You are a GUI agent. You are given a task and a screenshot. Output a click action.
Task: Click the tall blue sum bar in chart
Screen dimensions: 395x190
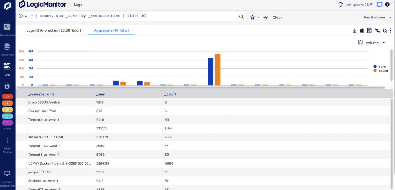point(210,71)
